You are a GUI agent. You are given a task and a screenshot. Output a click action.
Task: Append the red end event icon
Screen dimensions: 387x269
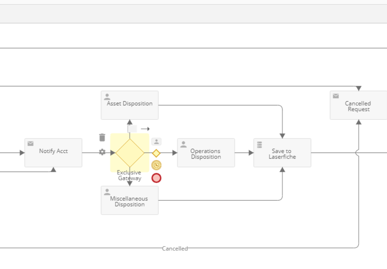point(156,178)
